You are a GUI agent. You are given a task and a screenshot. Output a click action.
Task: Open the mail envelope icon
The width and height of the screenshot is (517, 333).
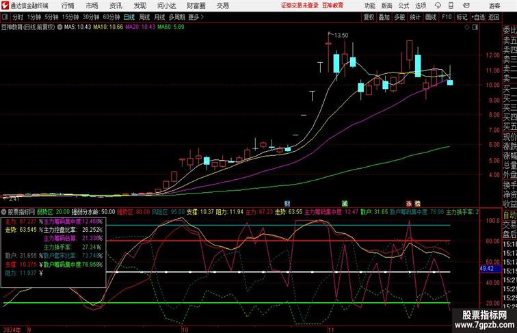pos(466,5)
